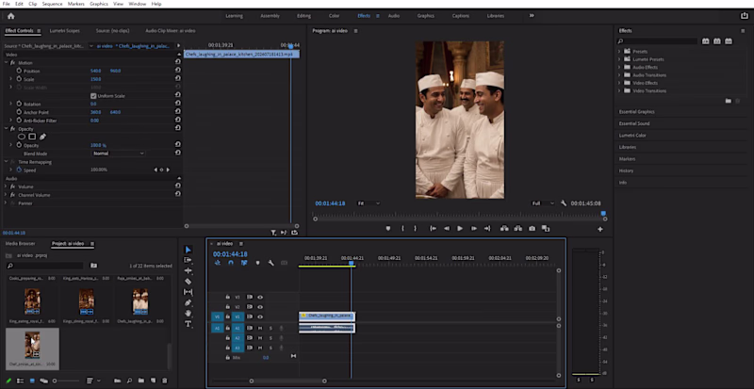This screenshot has height=389, width=754.
Task: Open Essential Sound panel
Action: [x=633, y=123]
